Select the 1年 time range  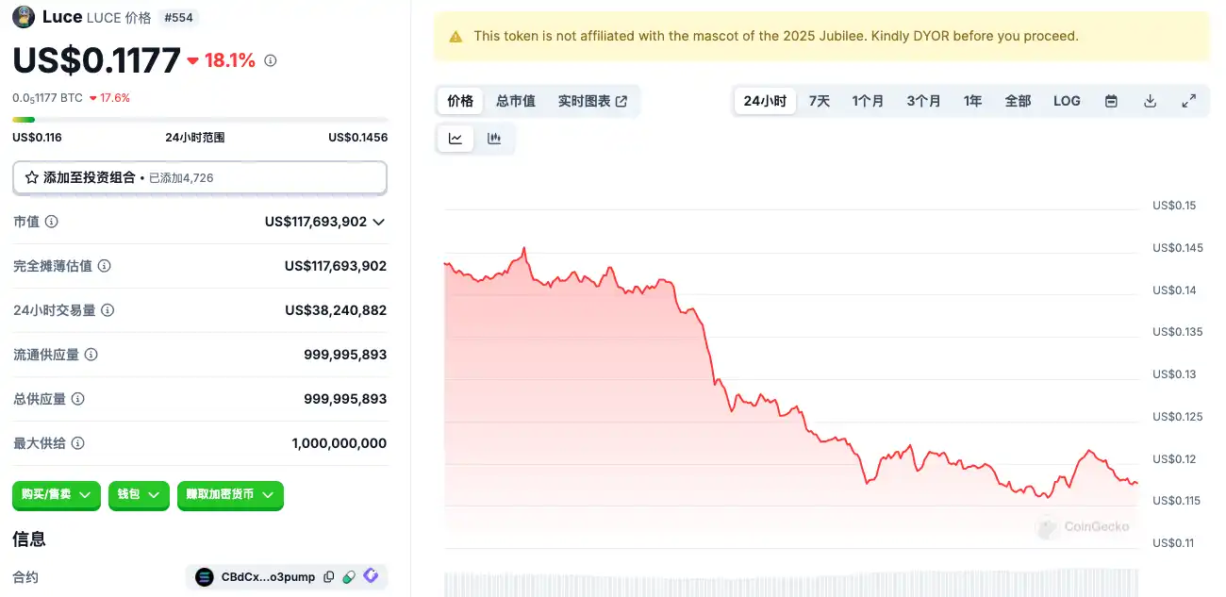pos(972,101)
